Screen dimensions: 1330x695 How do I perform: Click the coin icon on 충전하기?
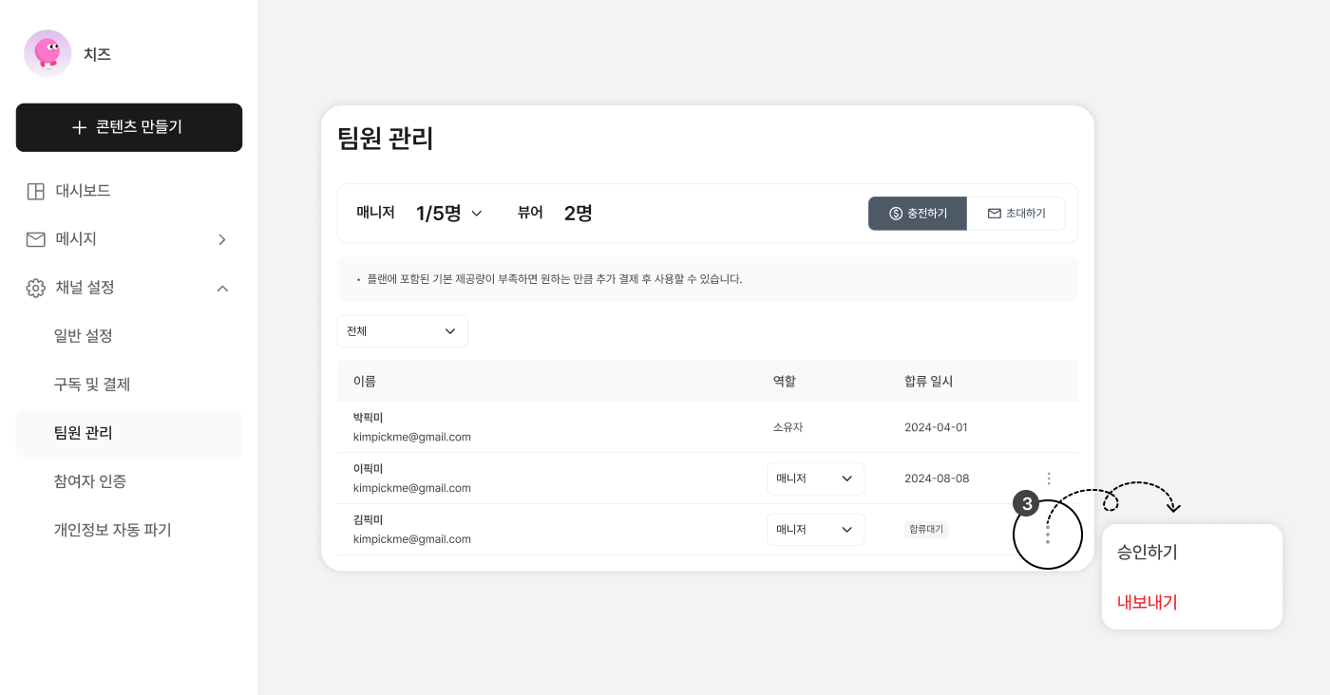(895, 214)
